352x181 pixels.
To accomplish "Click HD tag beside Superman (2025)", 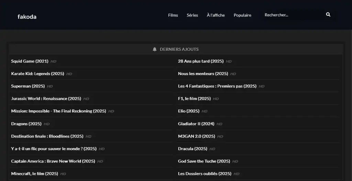I will click(x=50, y=86).
